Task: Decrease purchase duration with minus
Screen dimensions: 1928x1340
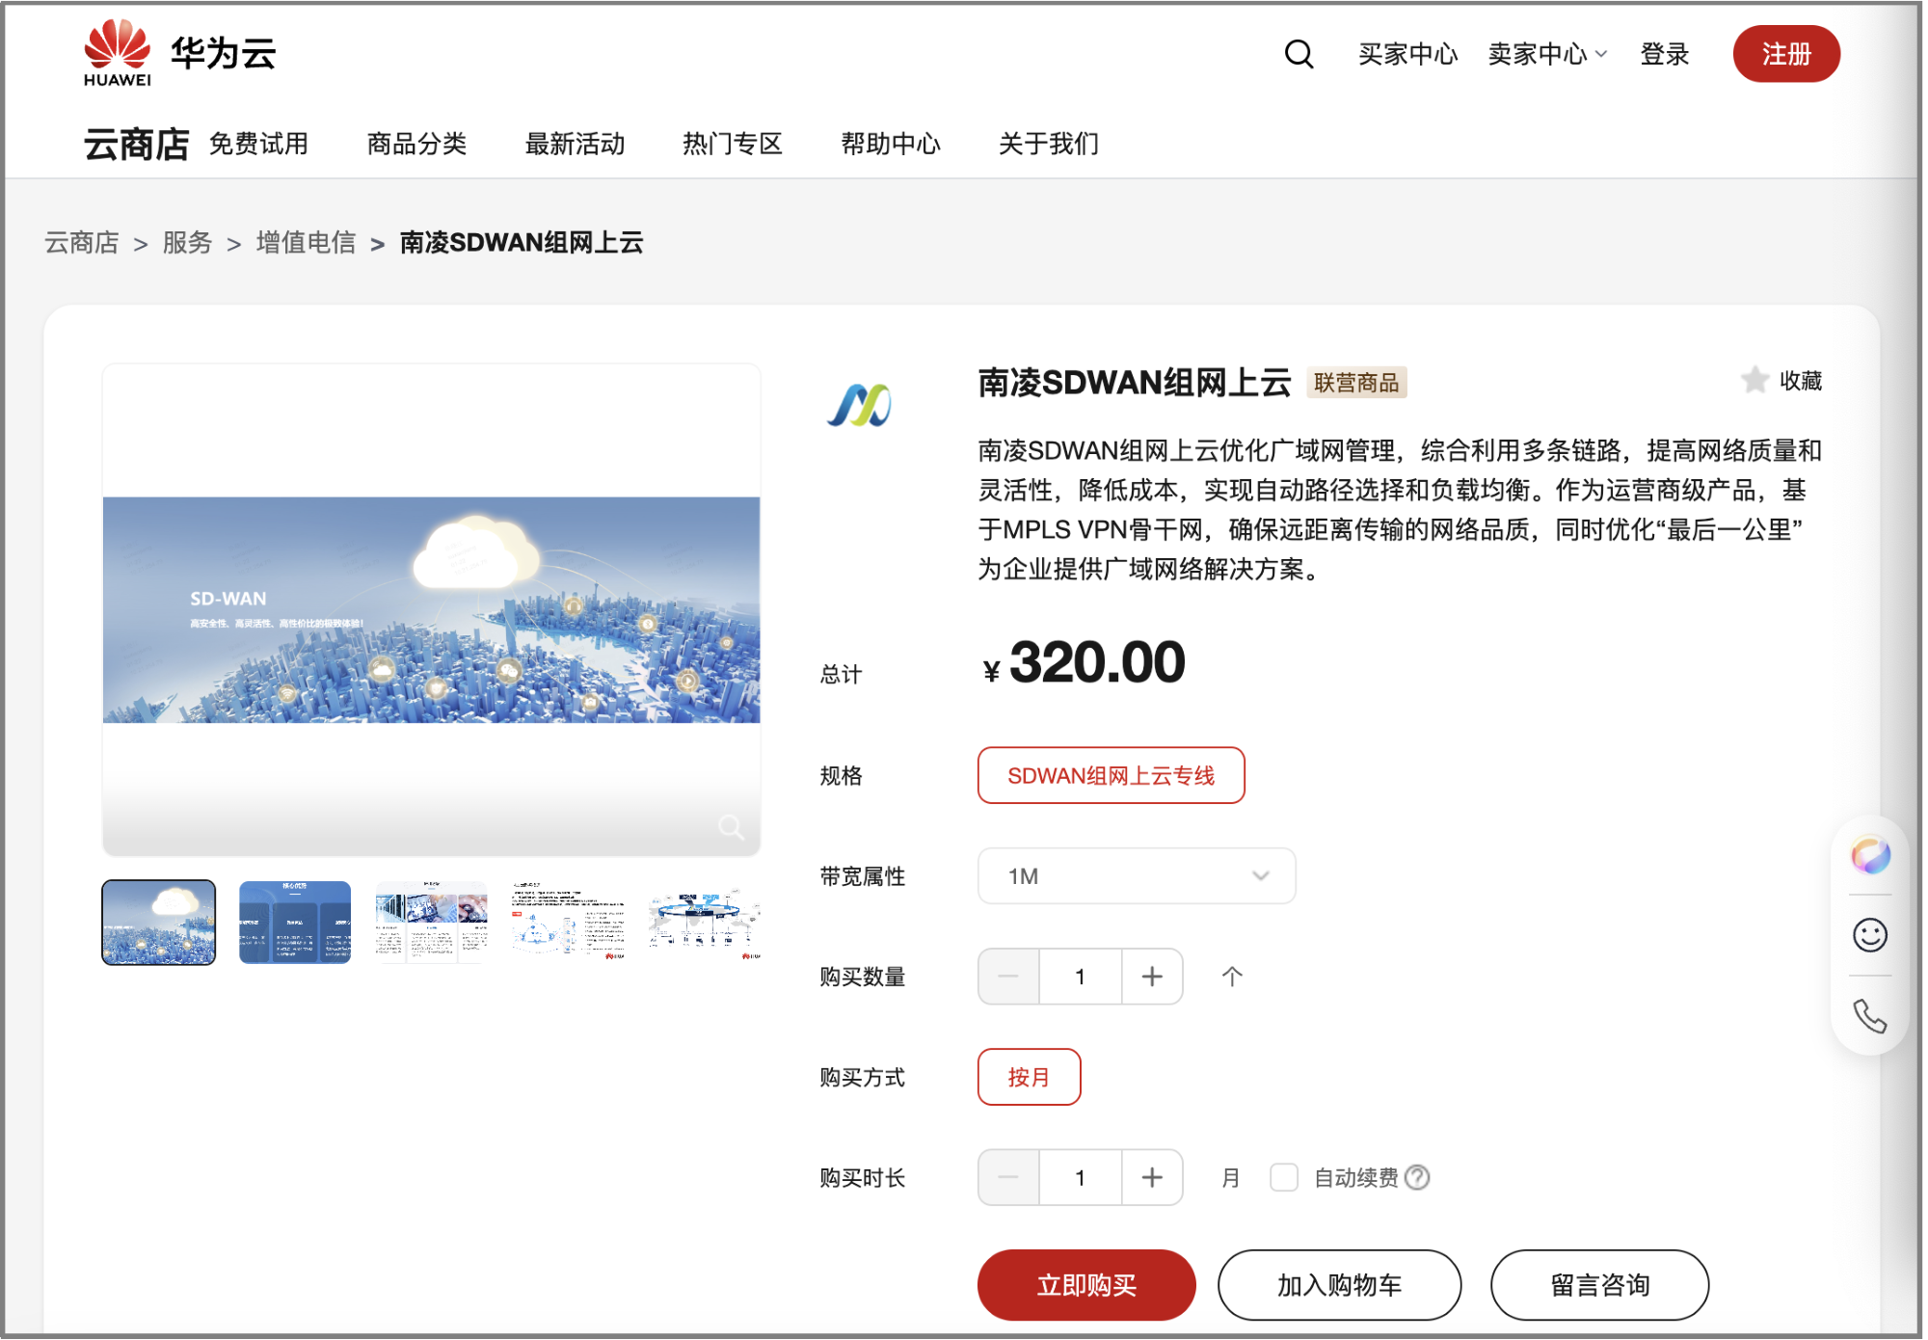Action: tap(1008, 1177)
